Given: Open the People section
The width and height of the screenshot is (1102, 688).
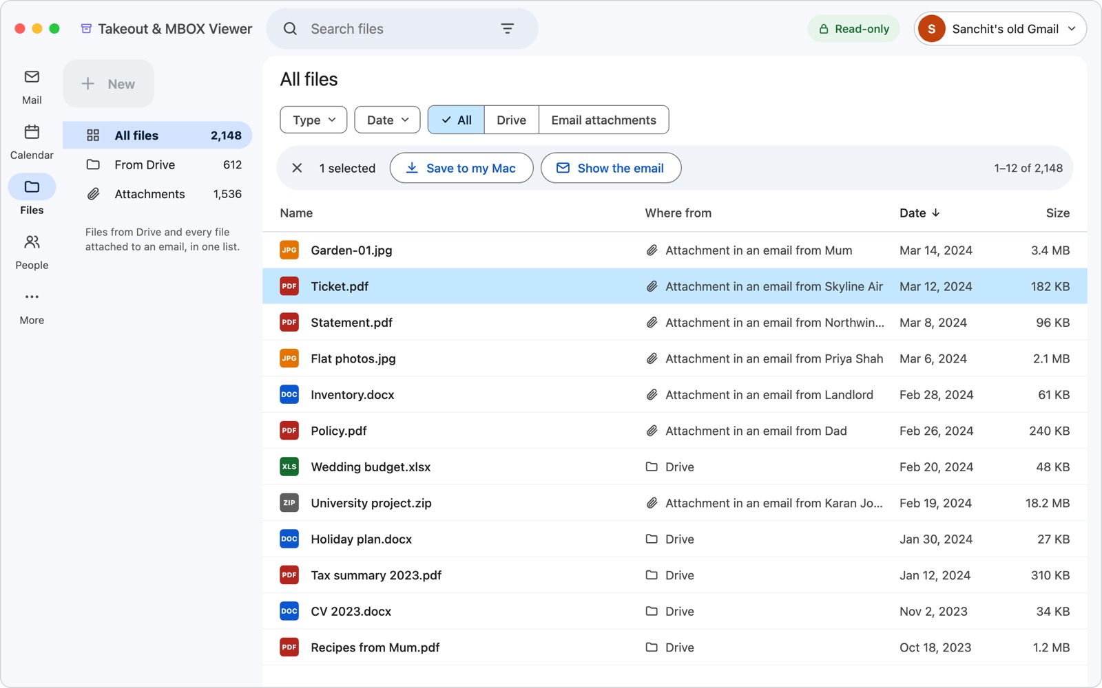Looking at the screenshot, I should [32, 252].
